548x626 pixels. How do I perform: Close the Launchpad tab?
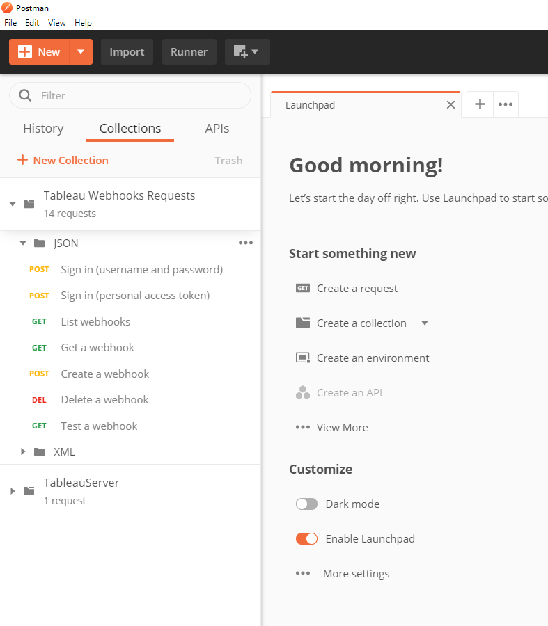[x=451, y=105]
